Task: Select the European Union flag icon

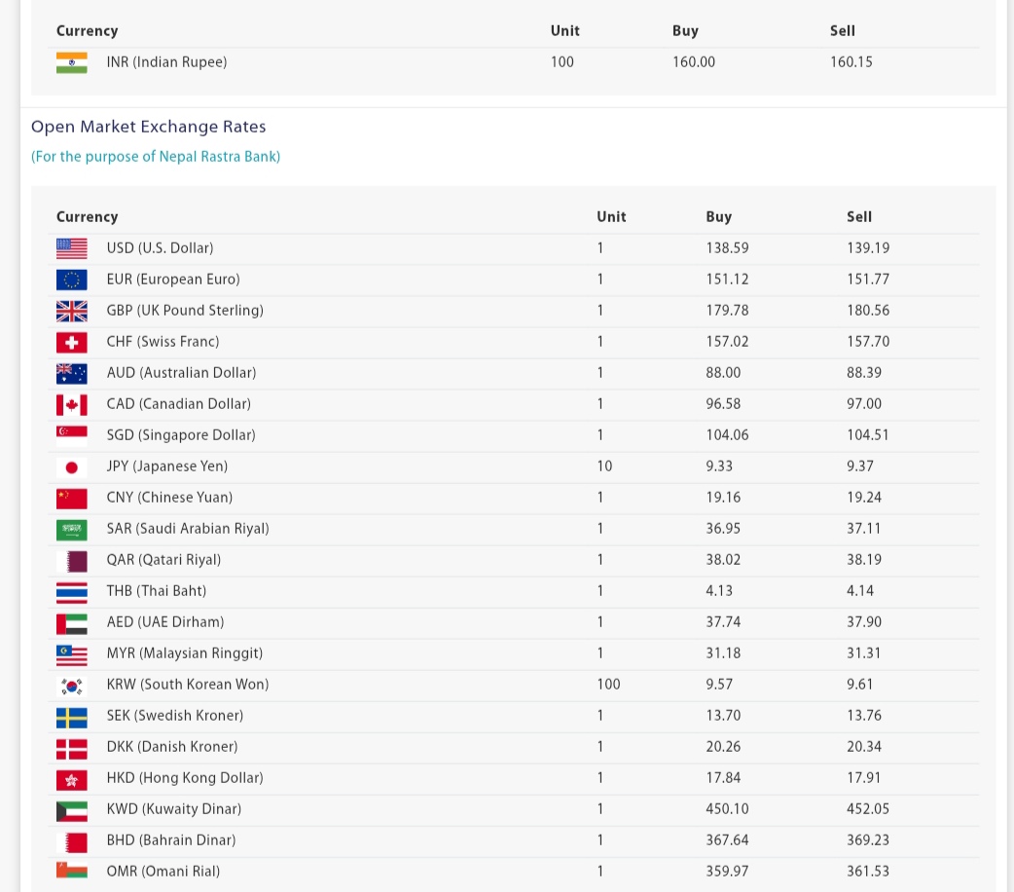Action: coord(72,279)
